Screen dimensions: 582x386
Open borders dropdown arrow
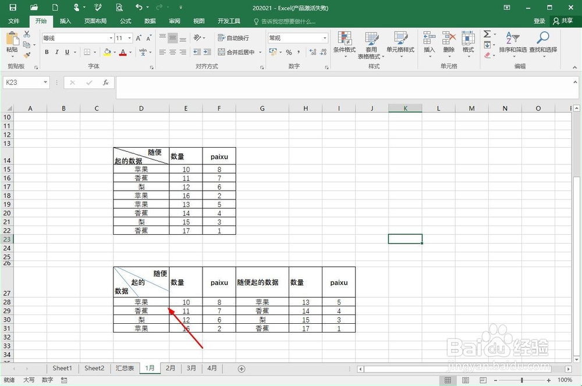click(x=95, y=52)
